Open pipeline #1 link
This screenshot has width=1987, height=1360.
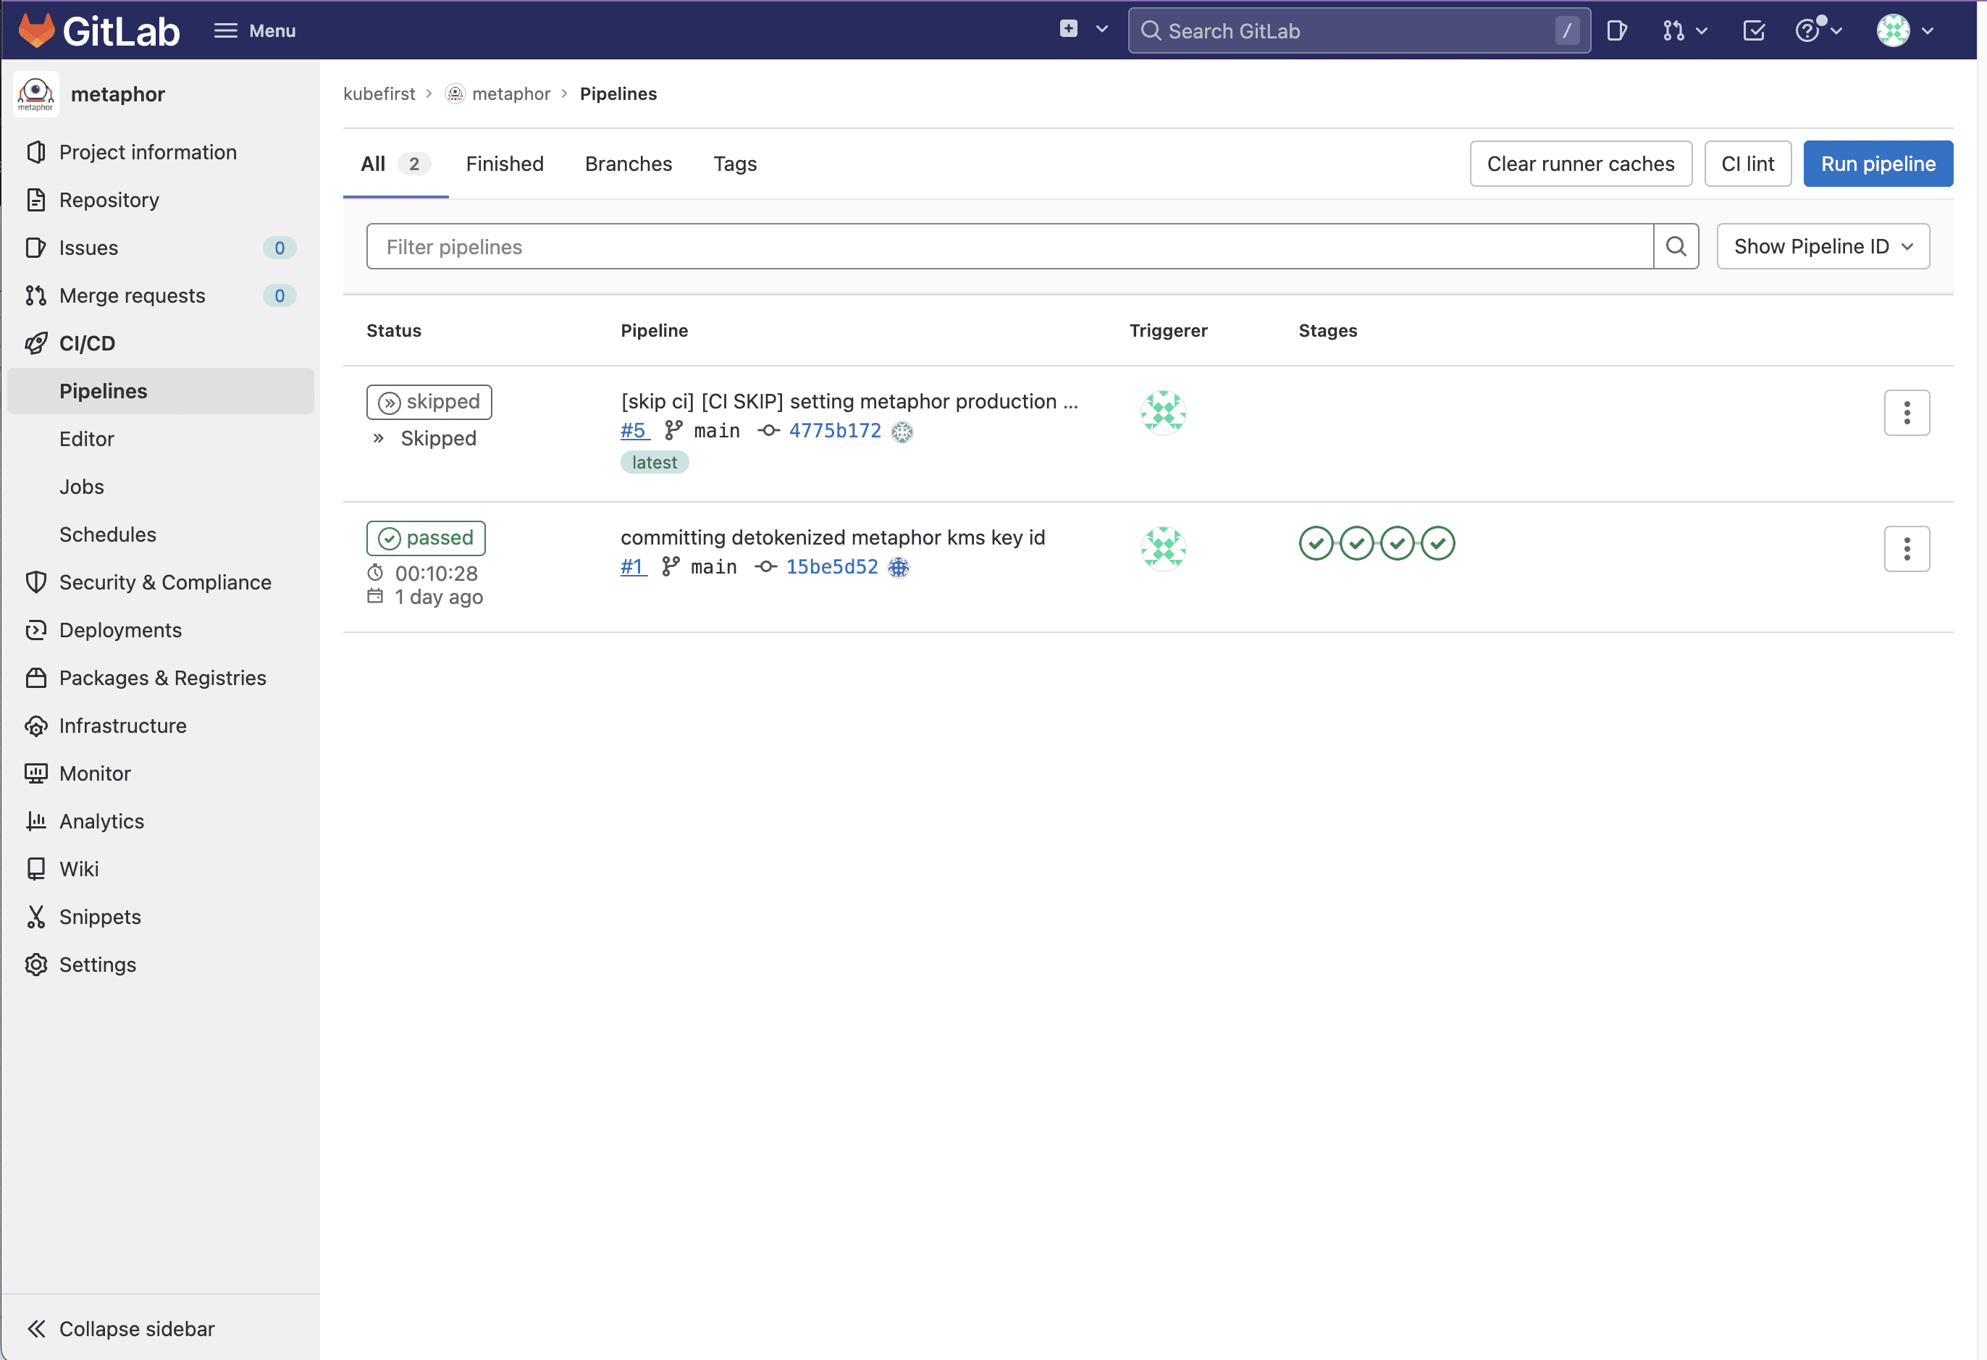pyautogui.click(x=634, y=567)
